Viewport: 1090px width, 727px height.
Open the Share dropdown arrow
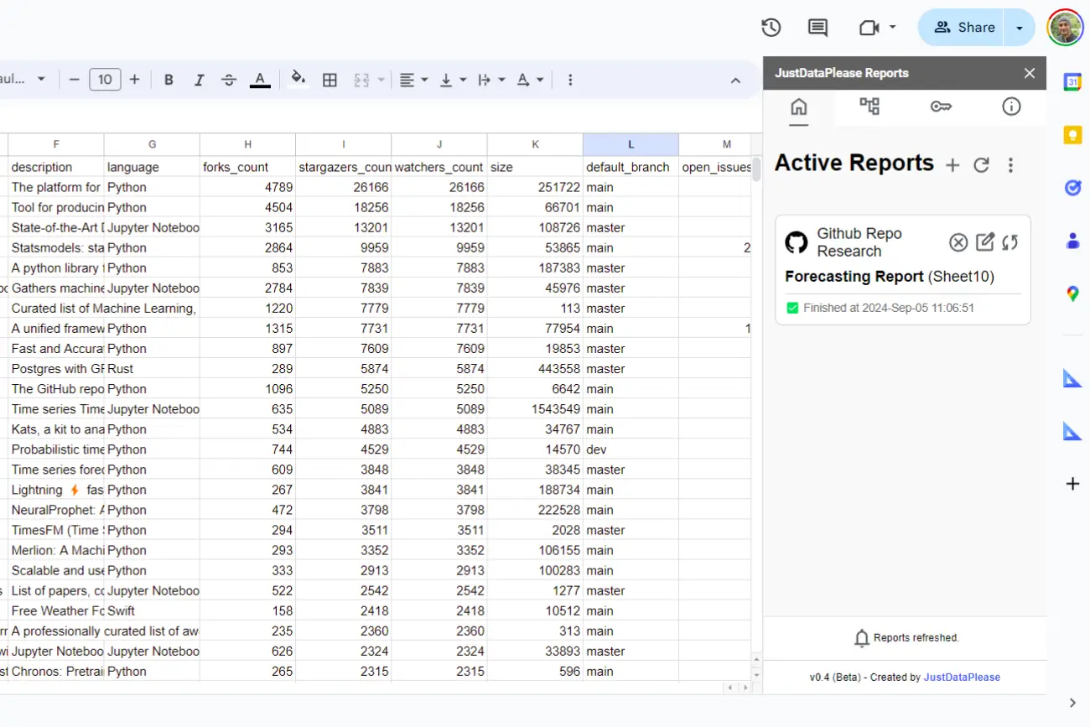pyautogui.click(x=1020, y=28)
